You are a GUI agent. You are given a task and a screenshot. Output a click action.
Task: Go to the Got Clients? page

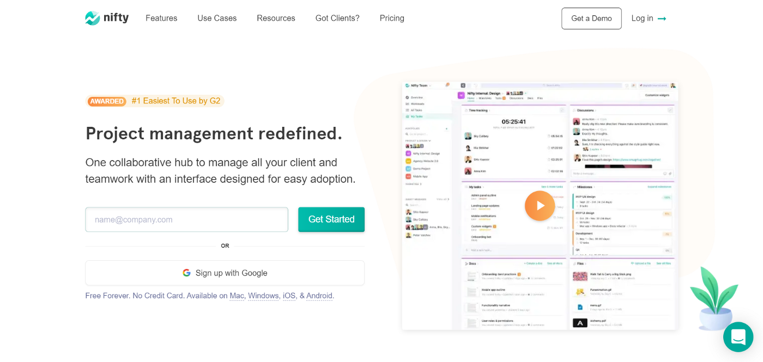coord(337,18)
